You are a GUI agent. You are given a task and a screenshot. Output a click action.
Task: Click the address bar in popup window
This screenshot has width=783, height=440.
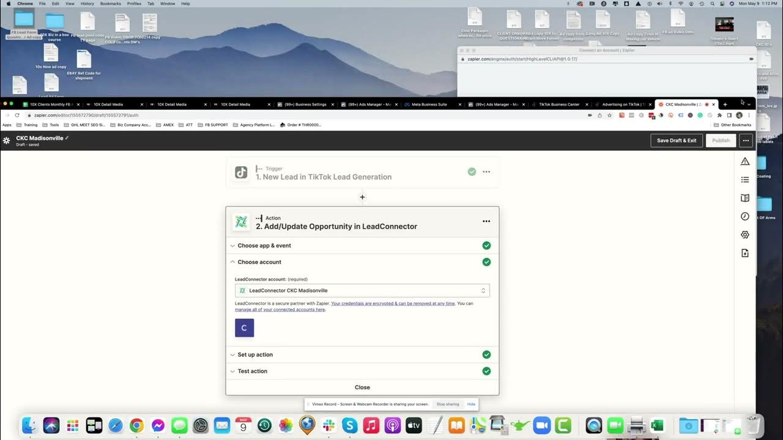[x=606, y=59]
